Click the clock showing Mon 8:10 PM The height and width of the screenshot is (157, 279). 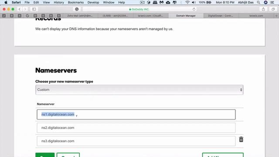225,3
